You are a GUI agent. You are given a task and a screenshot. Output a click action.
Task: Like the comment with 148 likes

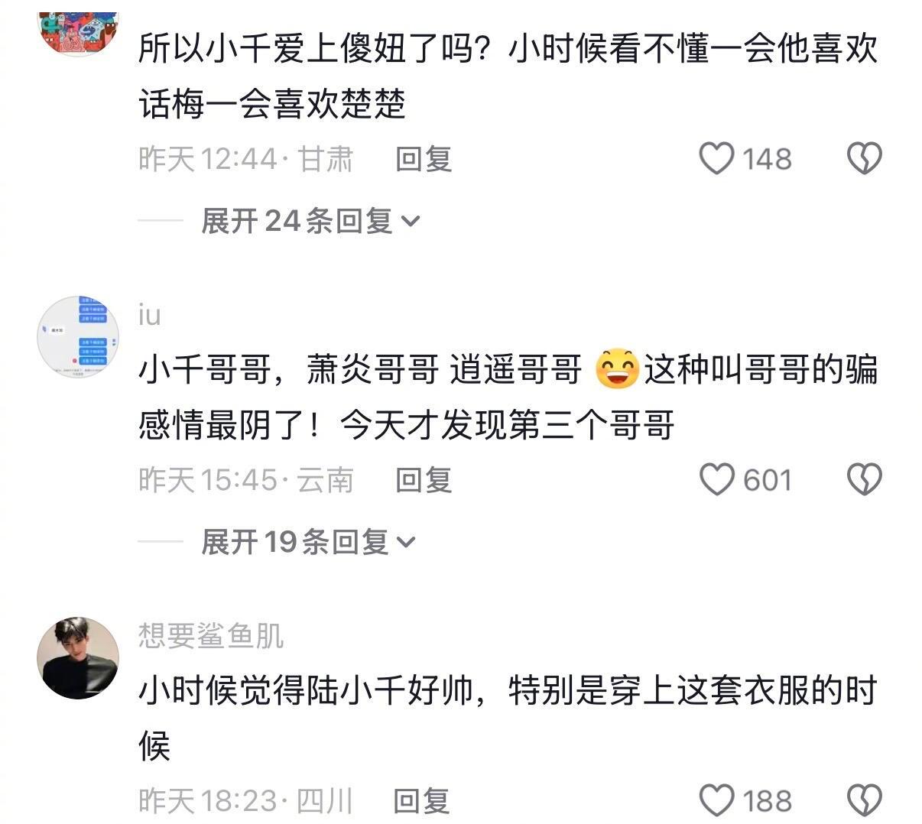pos(716,159)
